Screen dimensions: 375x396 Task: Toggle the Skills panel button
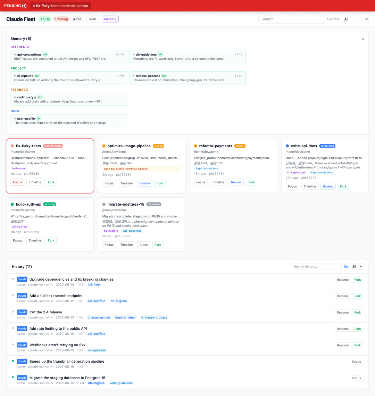click(x=92, y=19)
